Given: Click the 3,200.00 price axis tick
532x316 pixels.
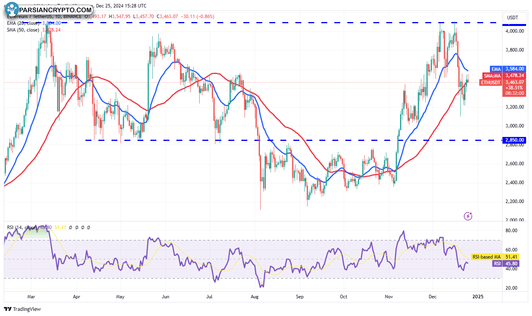Looking at the screenshot, I should 515,107.
